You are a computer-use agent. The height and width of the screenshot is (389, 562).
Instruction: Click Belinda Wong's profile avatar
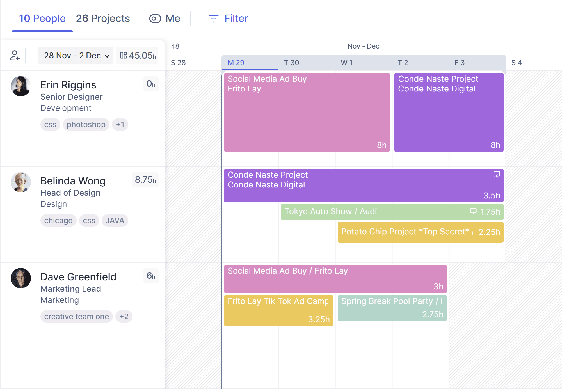[21, 182]
